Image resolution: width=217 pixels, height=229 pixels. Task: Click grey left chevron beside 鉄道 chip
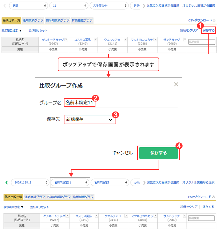tap(5, 6)
